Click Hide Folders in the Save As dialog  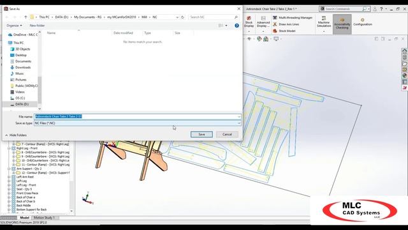click(16, 135)
